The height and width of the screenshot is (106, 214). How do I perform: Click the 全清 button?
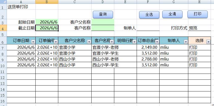click(172, 14)
